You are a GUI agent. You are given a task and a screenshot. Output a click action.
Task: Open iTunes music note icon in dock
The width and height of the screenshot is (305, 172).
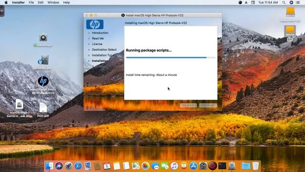point(174,166)
